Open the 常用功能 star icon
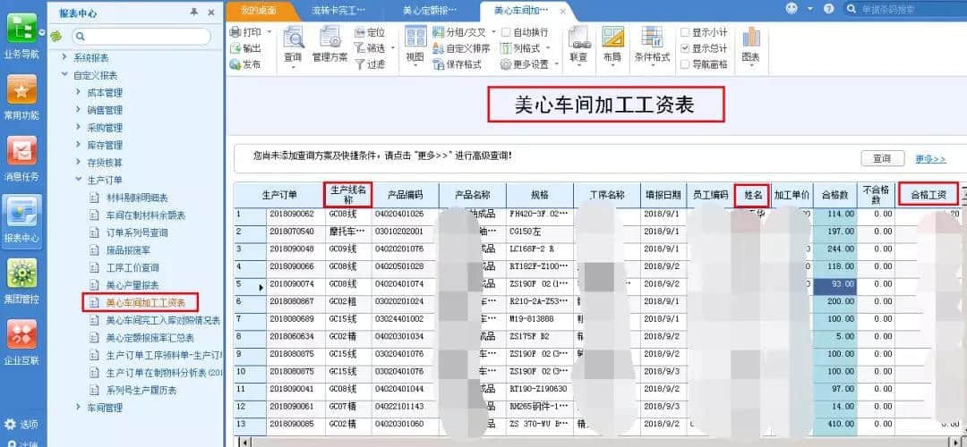Screen dimensions: 967x447 point(21,90)
